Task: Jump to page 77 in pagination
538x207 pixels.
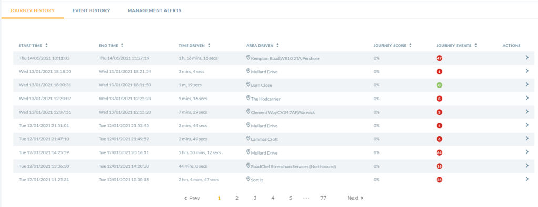Action: [x=323, y=198]
